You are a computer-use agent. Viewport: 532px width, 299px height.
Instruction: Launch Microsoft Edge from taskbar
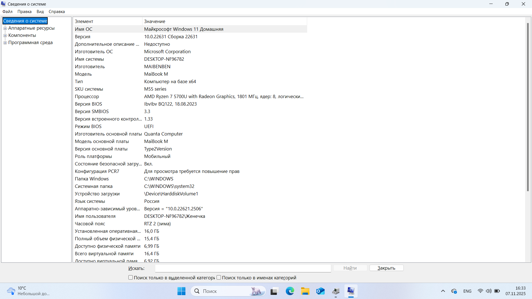(x=290, y=291)
